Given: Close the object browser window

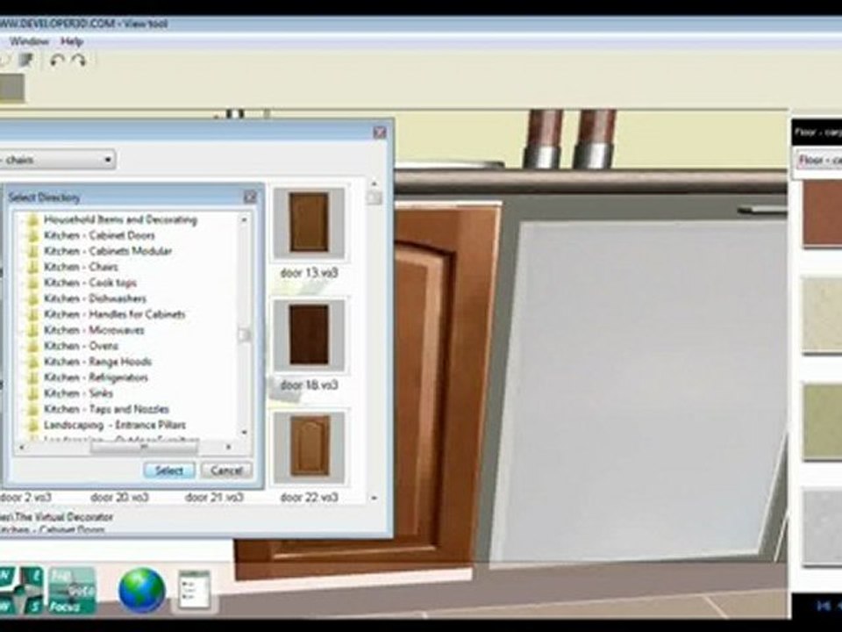Looking at the screenshot, I should tap(380, 133).
